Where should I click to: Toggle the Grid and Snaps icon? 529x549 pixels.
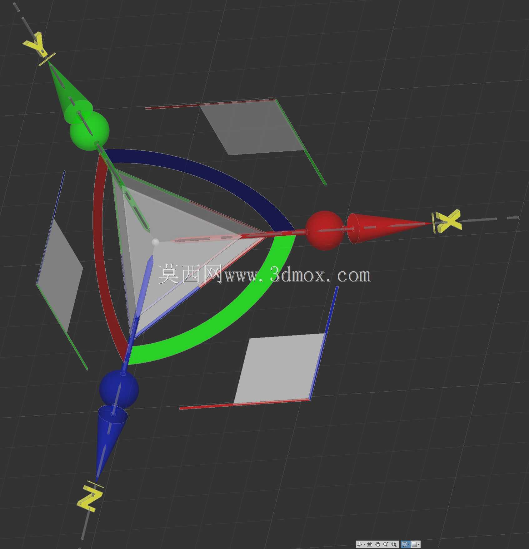pyautogui.click(x=414, y=544)
